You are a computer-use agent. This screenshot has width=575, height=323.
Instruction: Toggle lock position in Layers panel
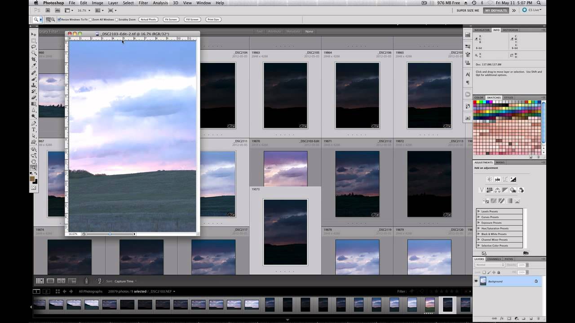pos(494,272)
